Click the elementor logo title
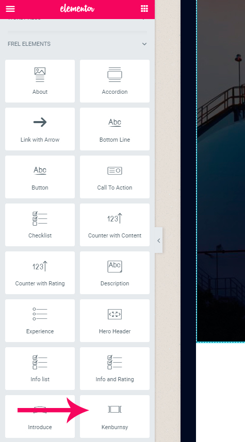The height and width of the screenshot is (442, 245). coord(77,9)
